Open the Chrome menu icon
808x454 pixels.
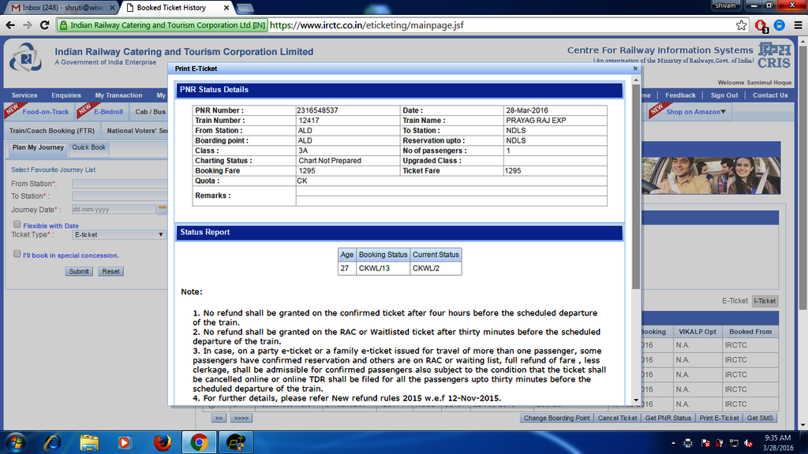[x=798, y=25]
